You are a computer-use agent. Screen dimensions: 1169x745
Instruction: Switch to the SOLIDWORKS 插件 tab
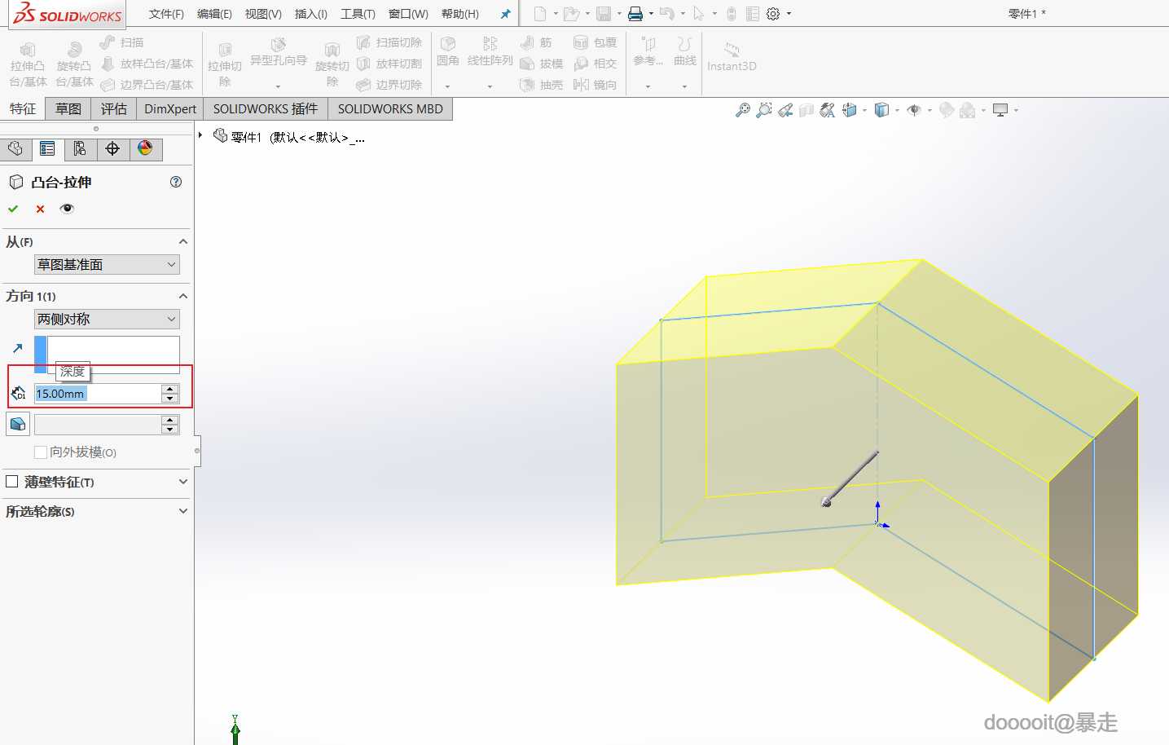point(266,108)
